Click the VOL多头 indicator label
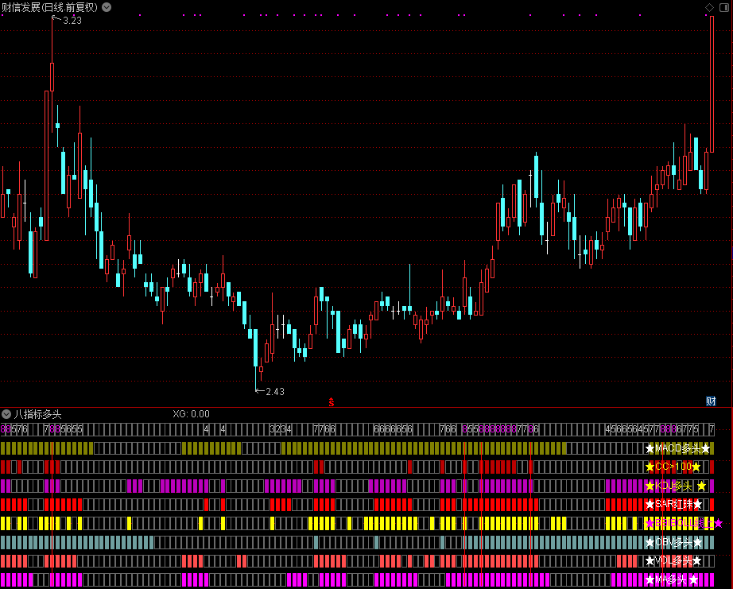733x589 pixels. tap(673, 561)
